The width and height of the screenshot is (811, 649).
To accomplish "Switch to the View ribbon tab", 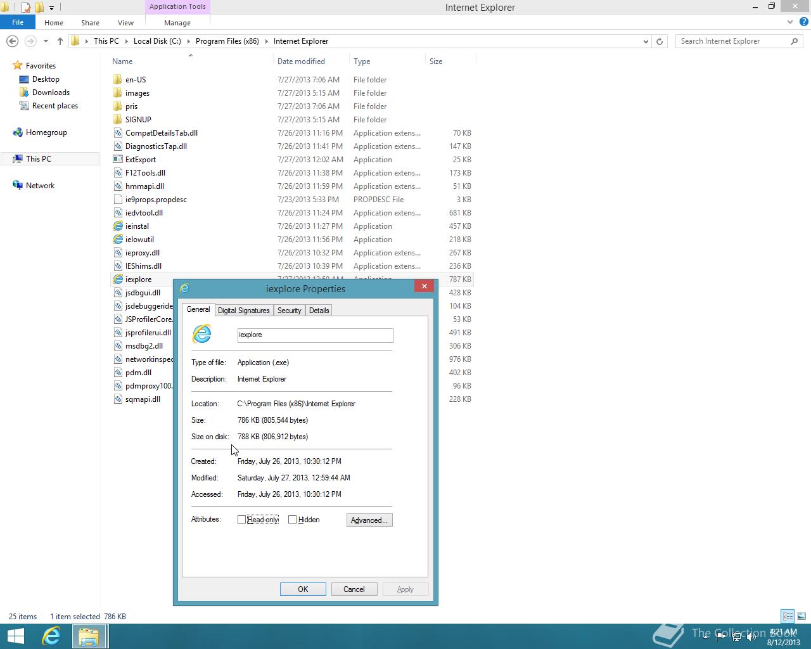I will 125,23.
